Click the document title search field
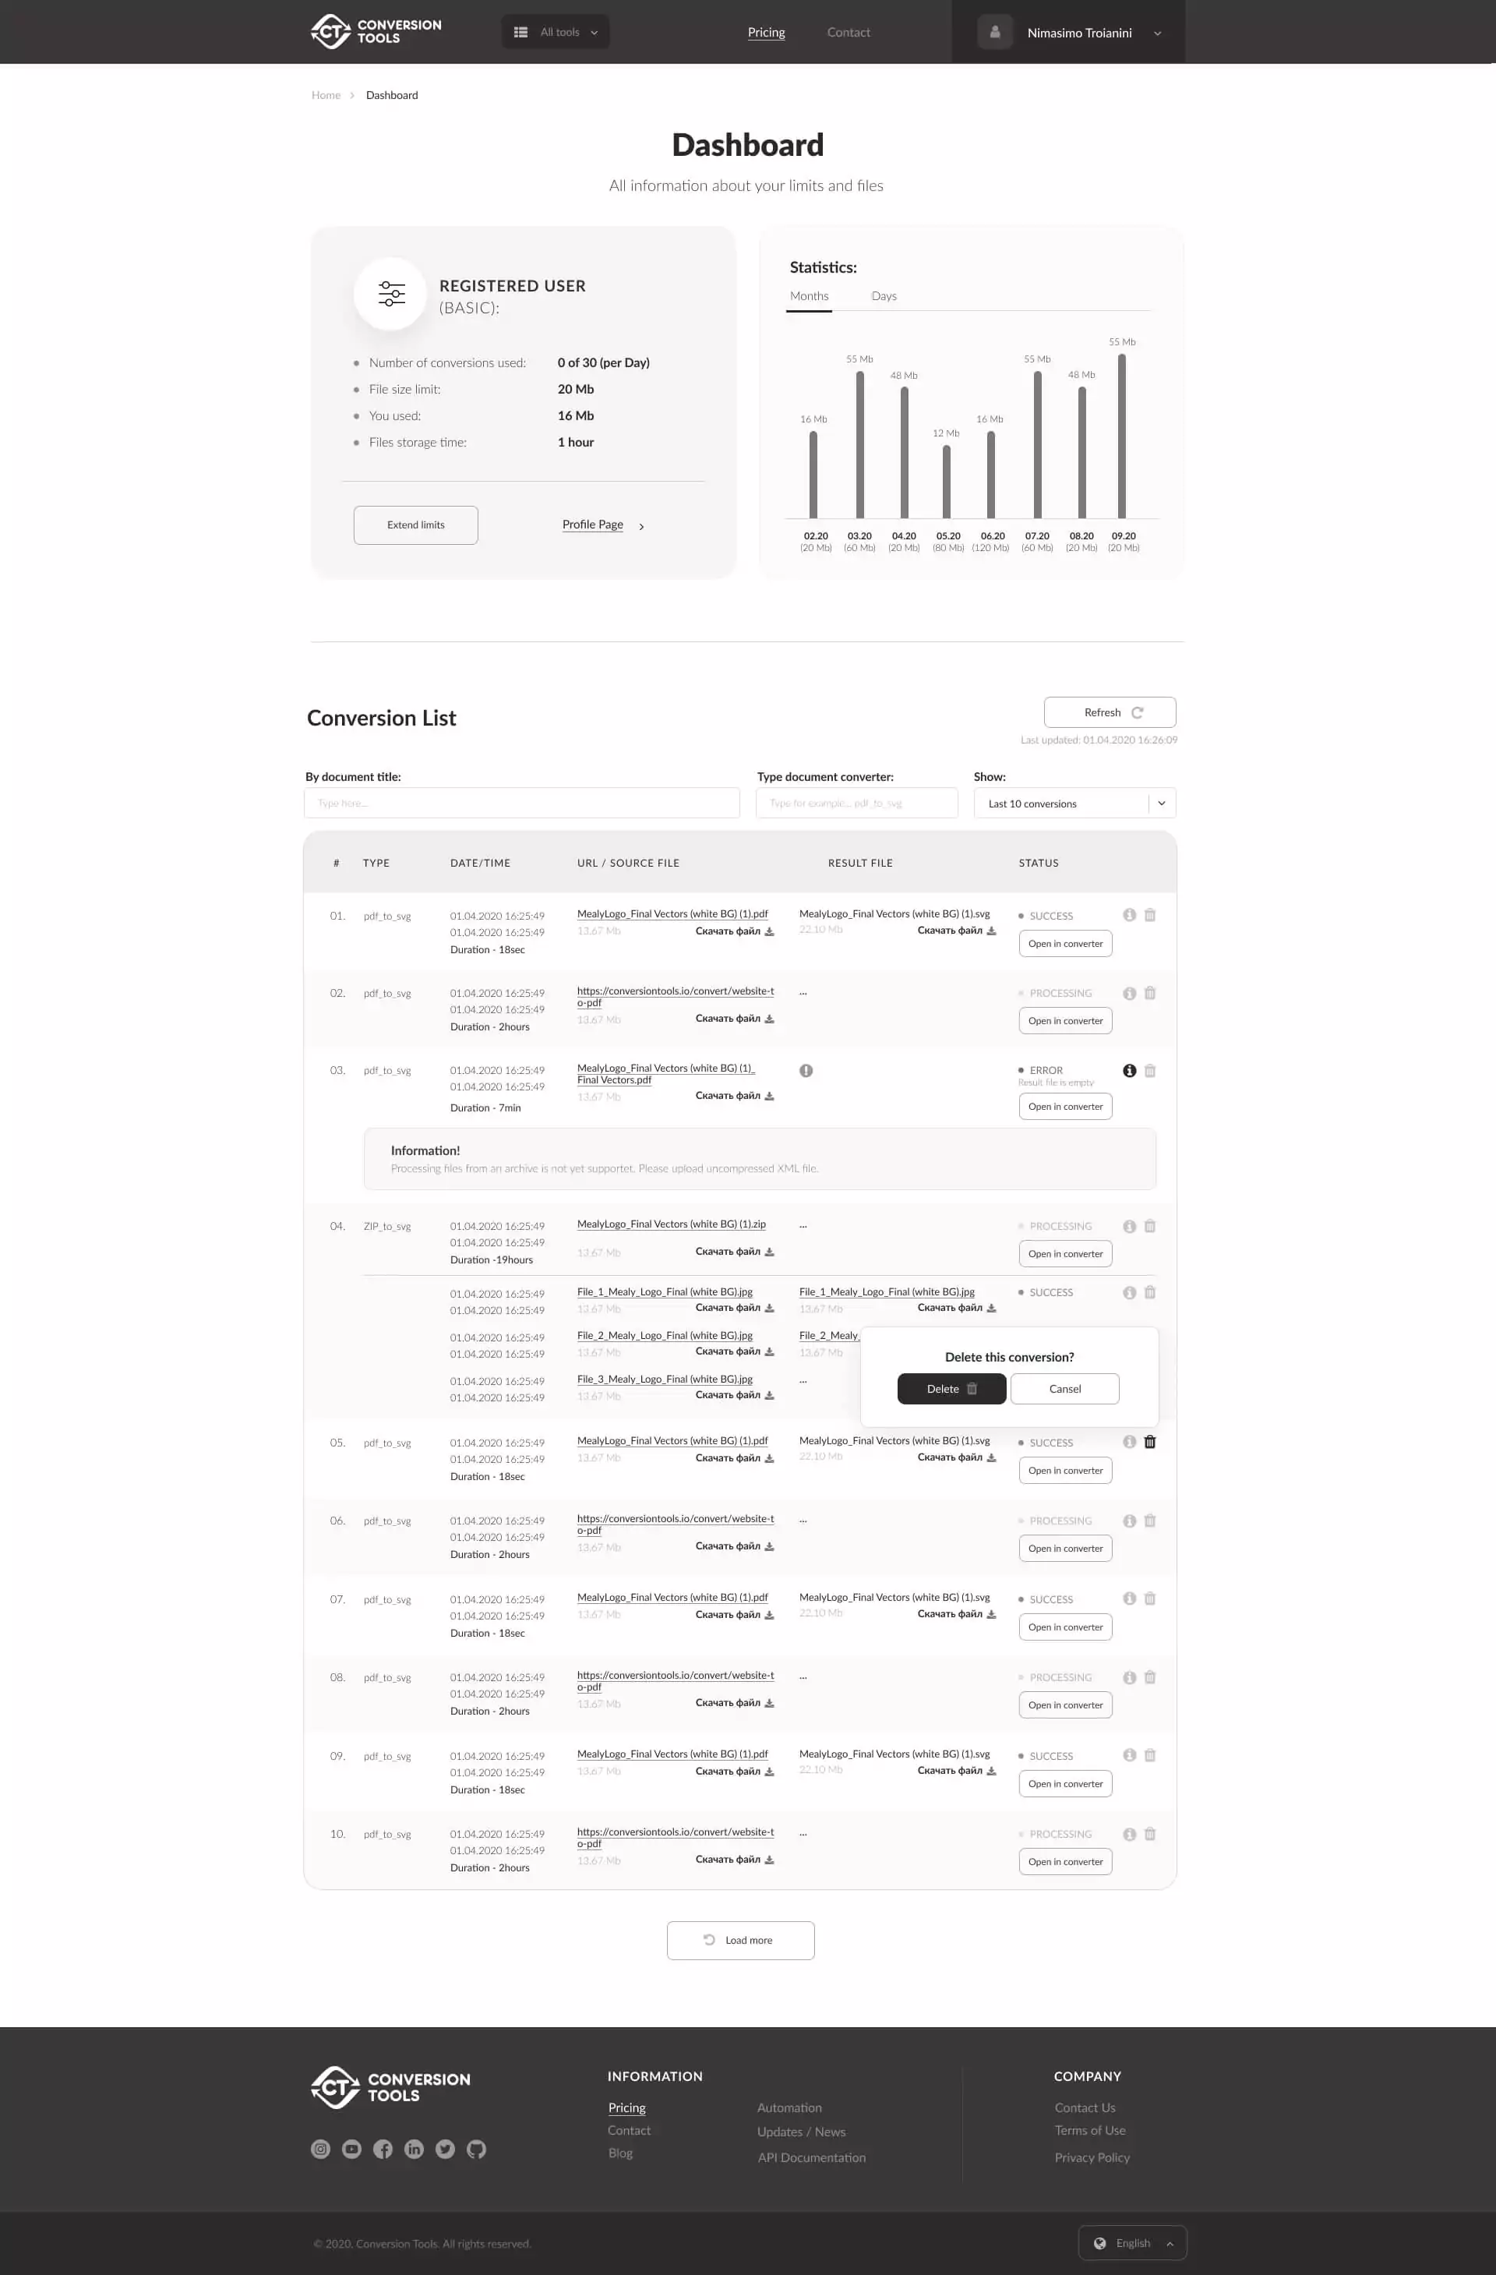The height and width of the screenshot is (2275, 1496). point(522,803)
